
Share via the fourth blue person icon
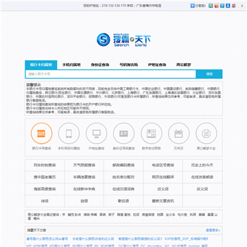(x=228, y=5)
